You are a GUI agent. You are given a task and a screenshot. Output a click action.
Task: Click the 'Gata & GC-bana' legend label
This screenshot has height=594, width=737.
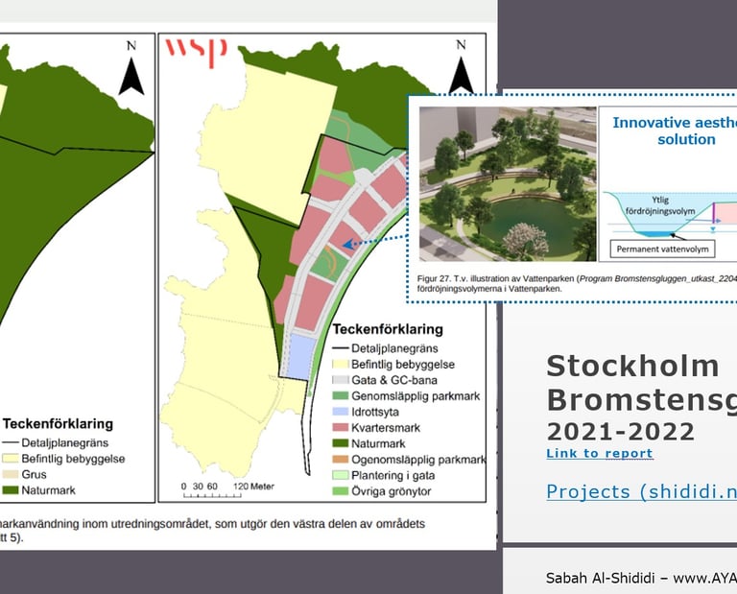394,380
